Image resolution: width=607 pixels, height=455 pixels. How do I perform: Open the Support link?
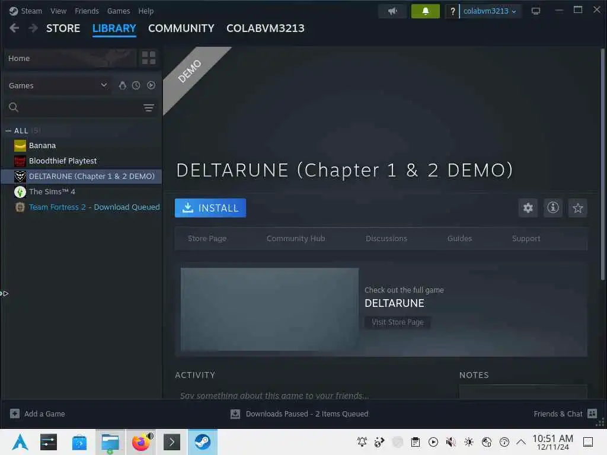tap(526, 238)
